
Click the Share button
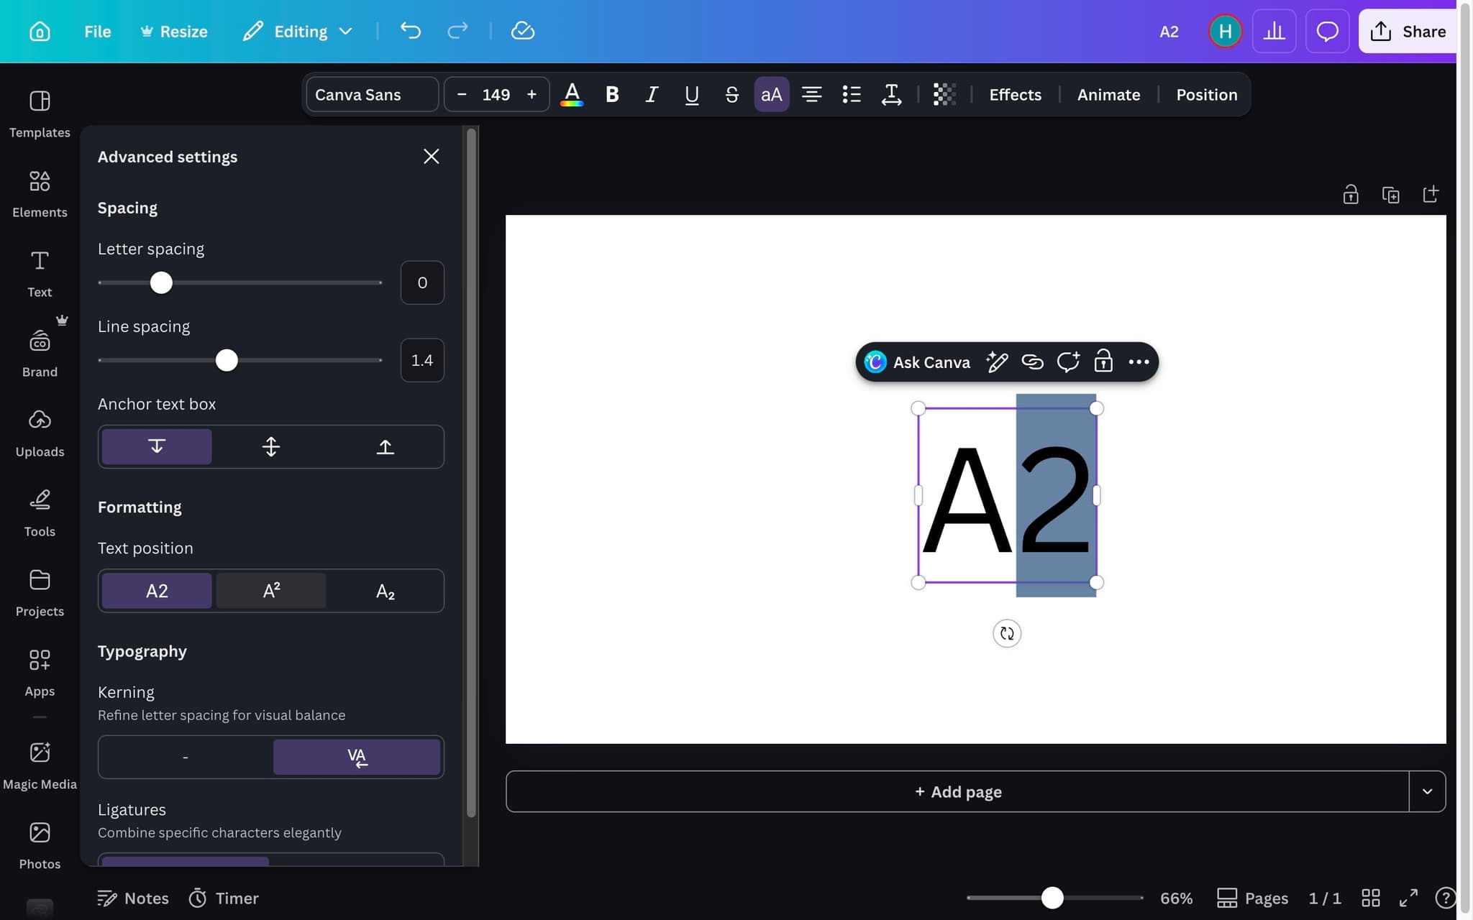[1408, 31]
